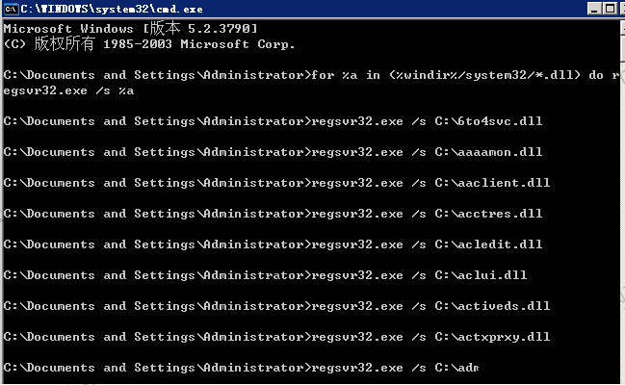
Task: Click the wrapped egsvr32.exe /s %a line
Action: click(68, 90)
